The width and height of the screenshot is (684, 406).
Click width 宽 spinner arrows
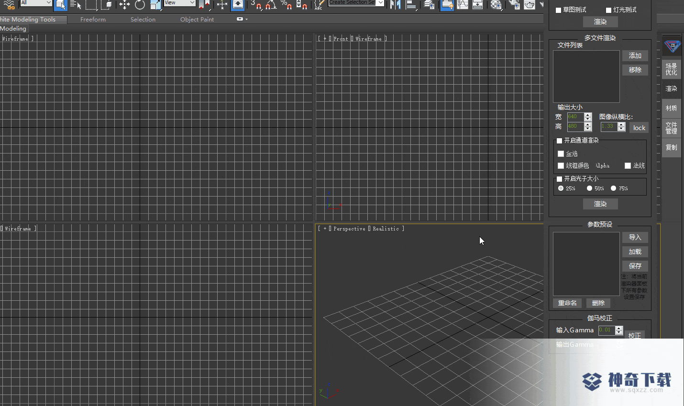[x=588, y=117]
